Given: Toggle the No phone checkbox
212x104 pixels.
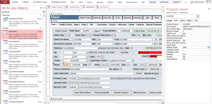Looking at the screenshot, I should coord(121,69).
